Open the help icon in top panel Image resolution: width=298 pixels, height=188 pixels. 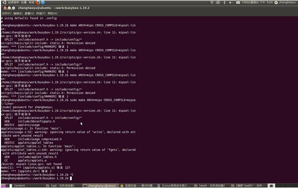pos(43,2)
